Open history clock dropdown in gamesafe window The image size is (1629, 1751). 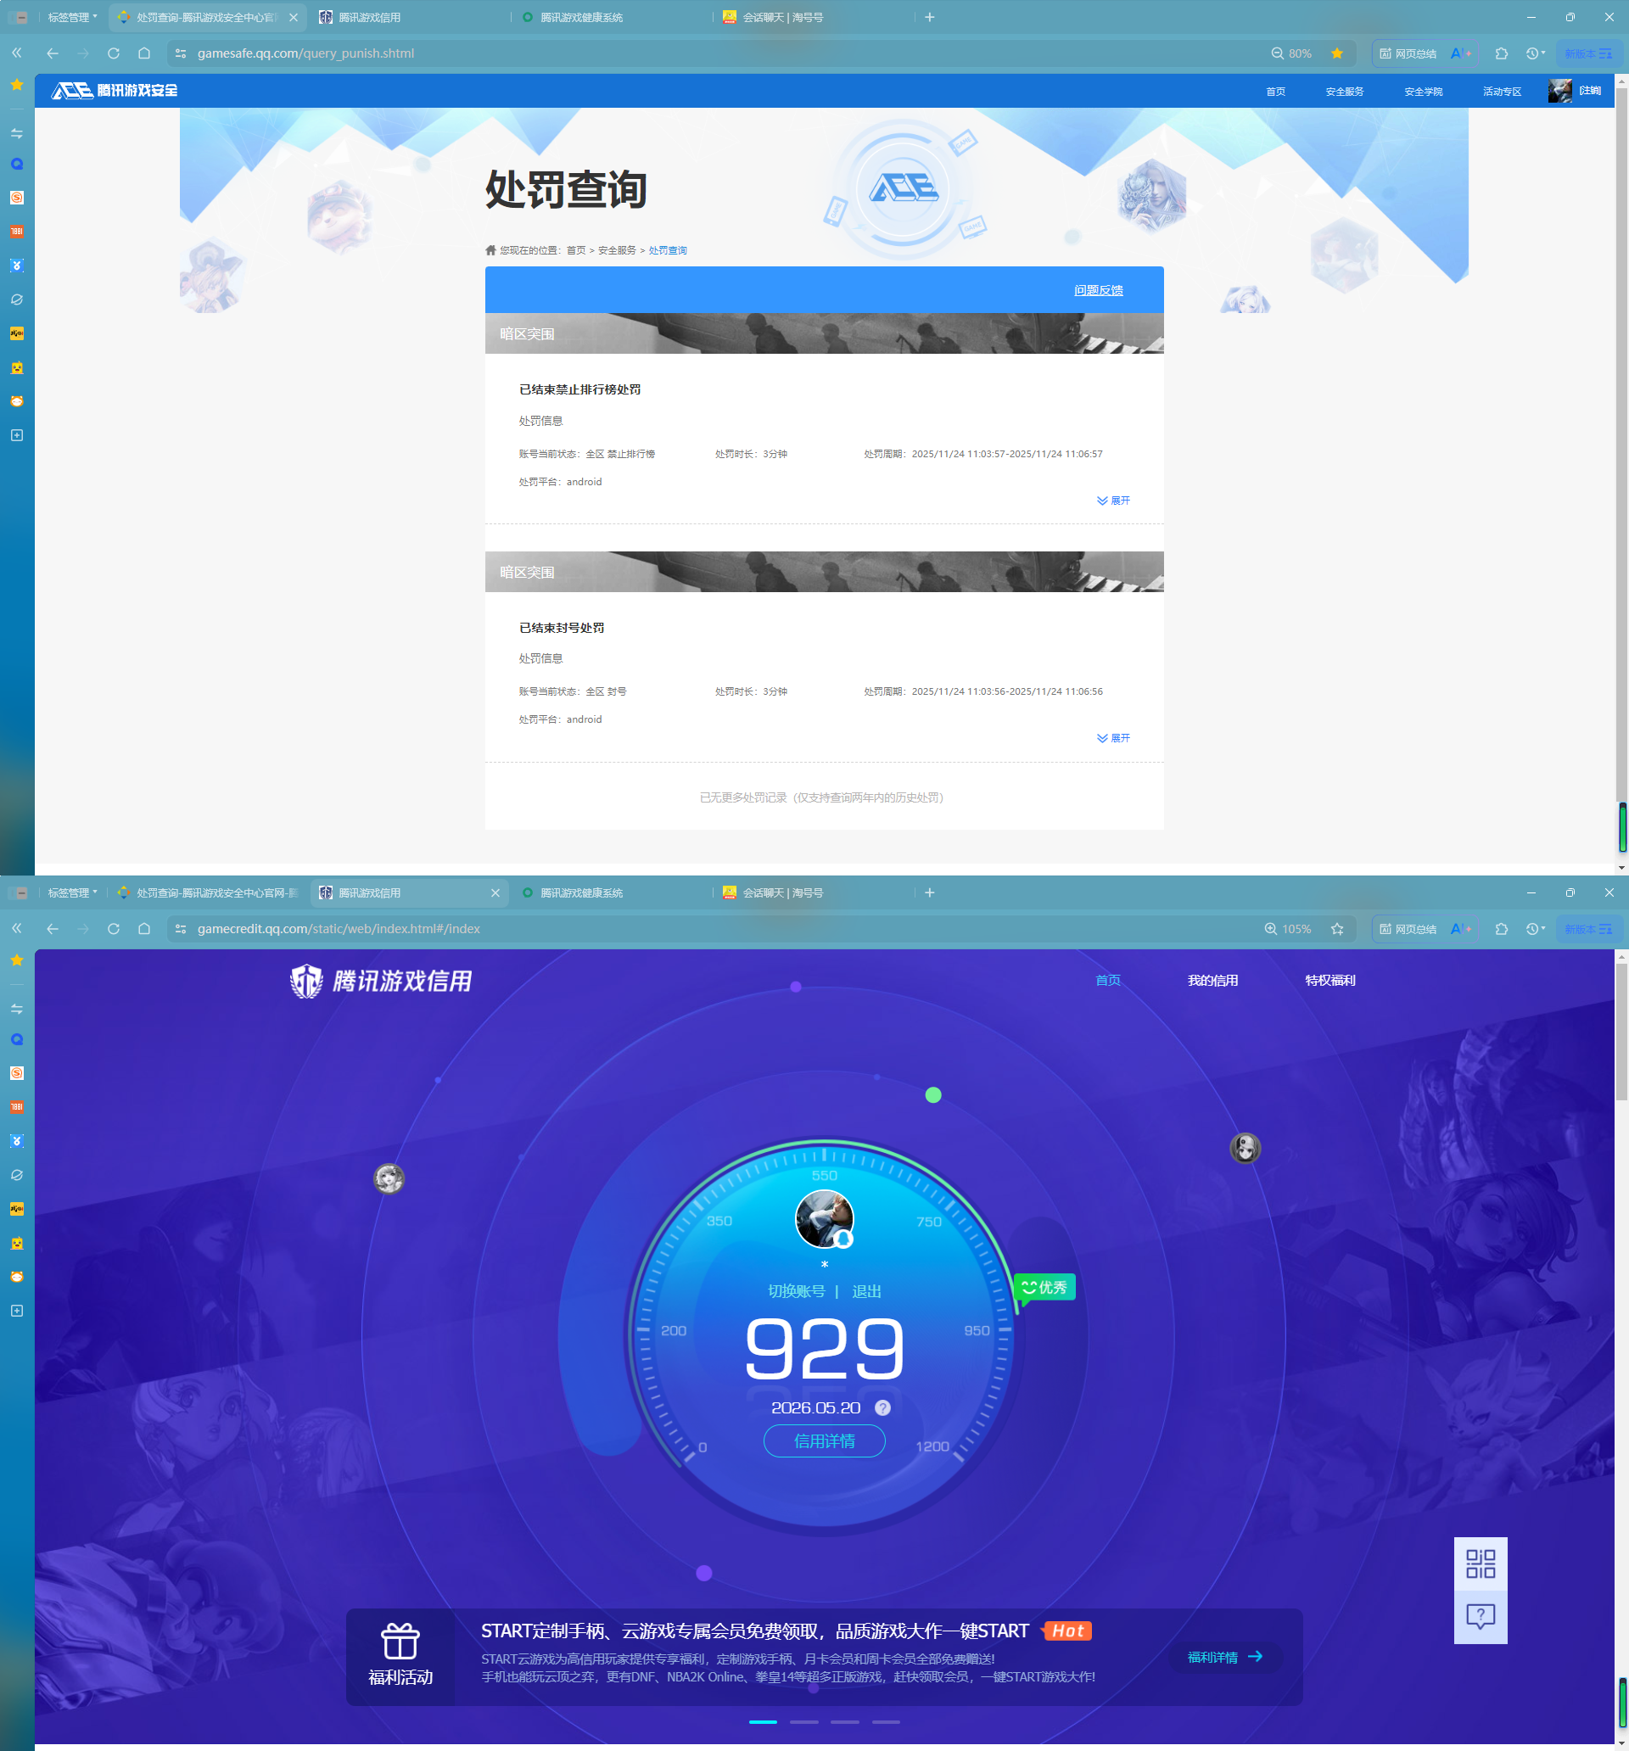pyautogui.click(x=1536, y=53)
